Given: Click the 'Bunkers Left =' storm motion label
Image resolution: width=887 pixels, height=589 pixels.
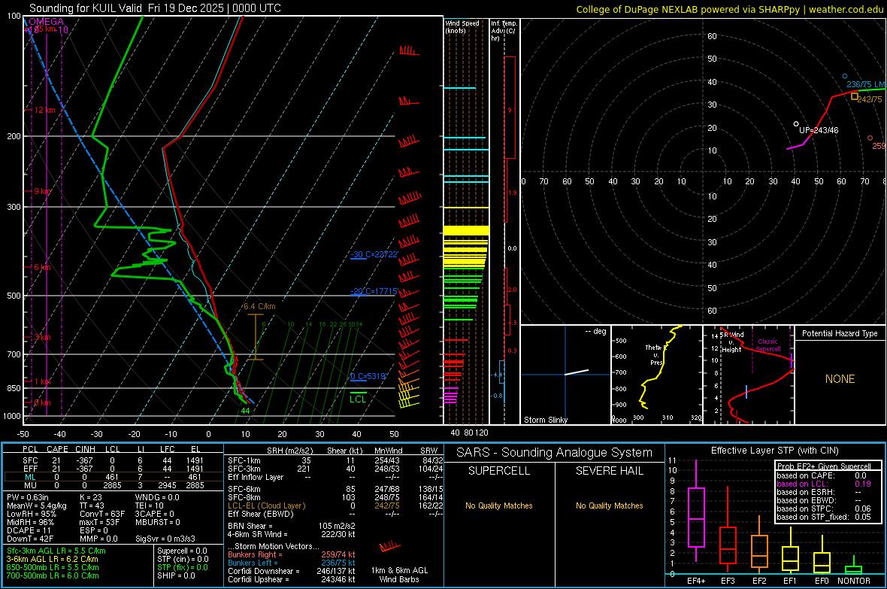Looking at the screenshot, I should click(253, 563).
